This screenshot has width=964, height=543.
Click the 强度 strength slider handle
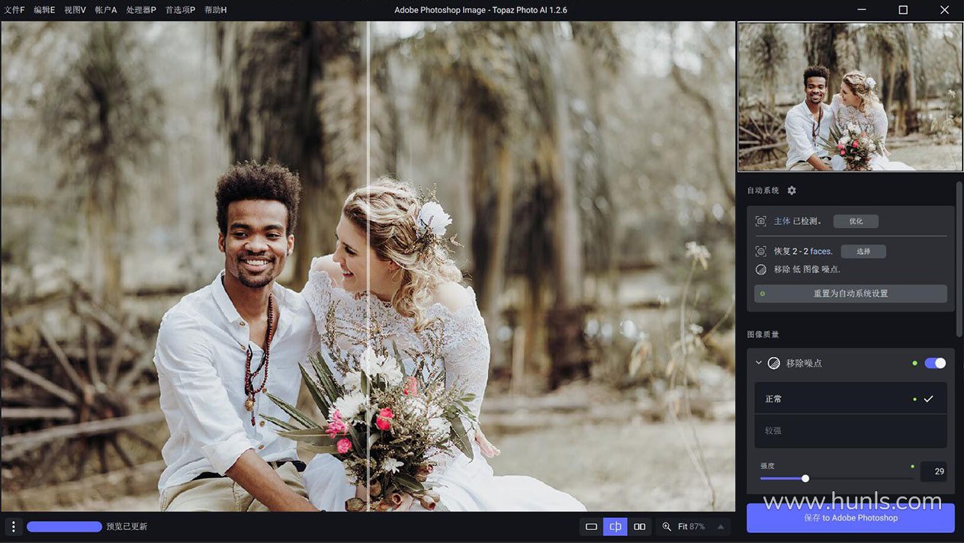tap(805, 479)
